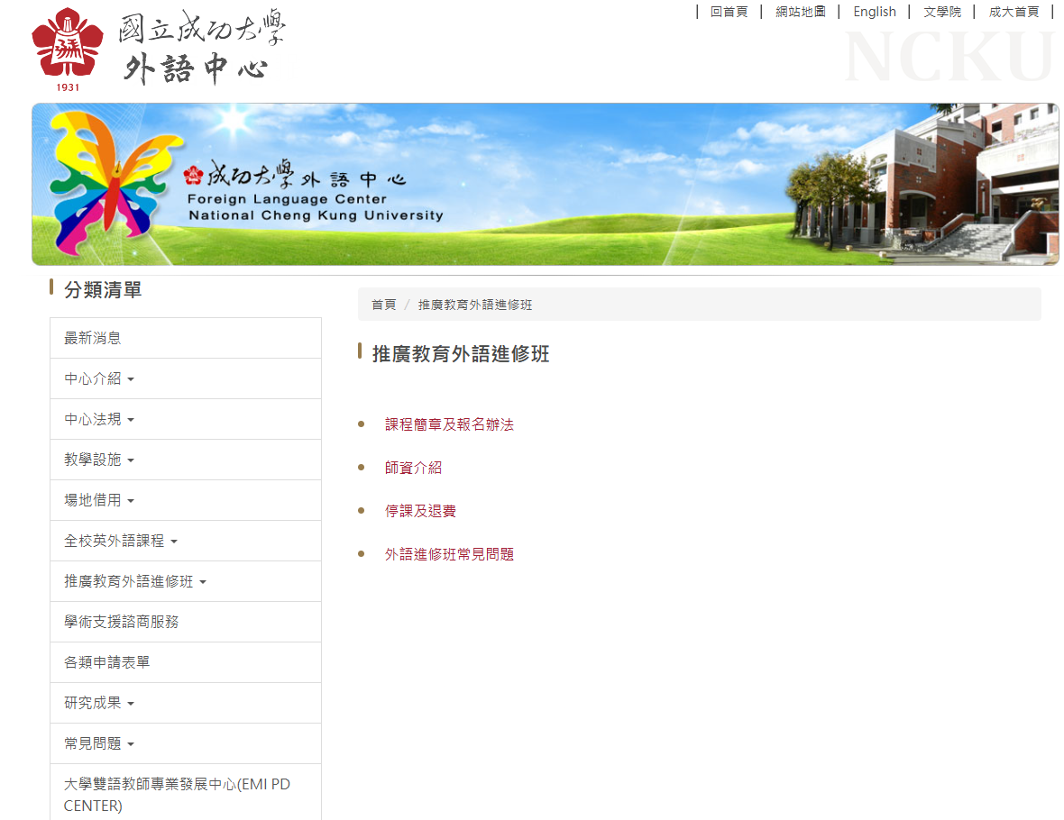Expand the 教學設施 sidebar menu
The width and height of the screenshot is (1064, 820).
pos(99,460)
